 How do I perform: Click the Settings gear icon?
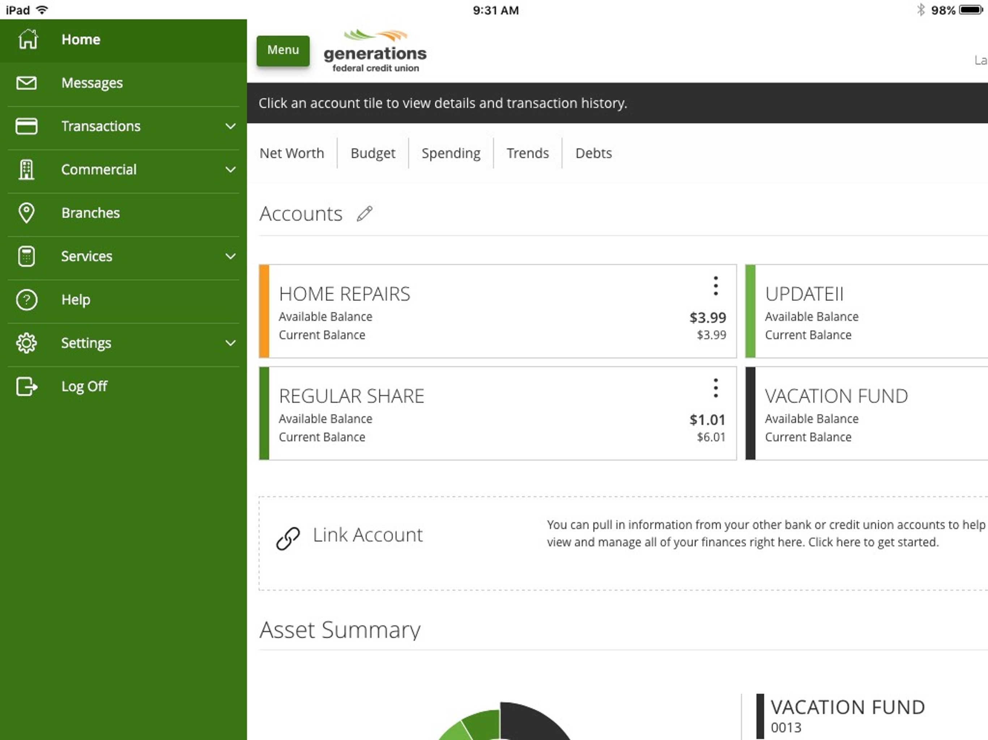point(26,343)
